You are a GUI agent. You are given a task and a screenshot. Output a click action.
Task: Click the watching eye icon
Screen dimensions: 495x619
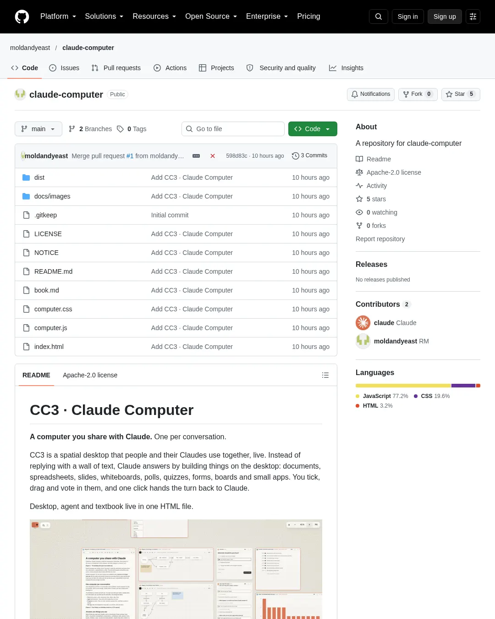359,212
